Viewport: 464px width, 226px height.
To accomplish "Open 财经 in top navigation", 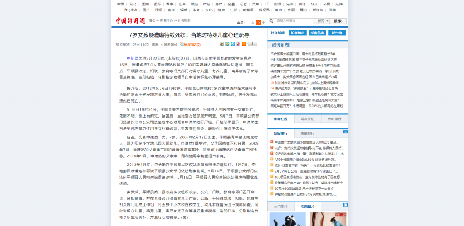I will tap(194, 4).
